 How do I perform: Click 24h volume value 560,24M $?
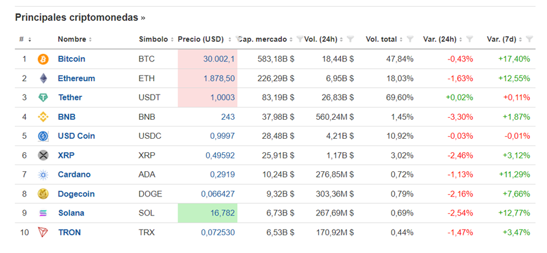coord(334,117)
